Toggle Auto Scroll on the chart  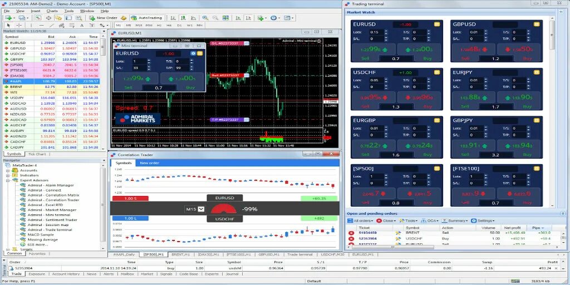[x=238, y=18]
